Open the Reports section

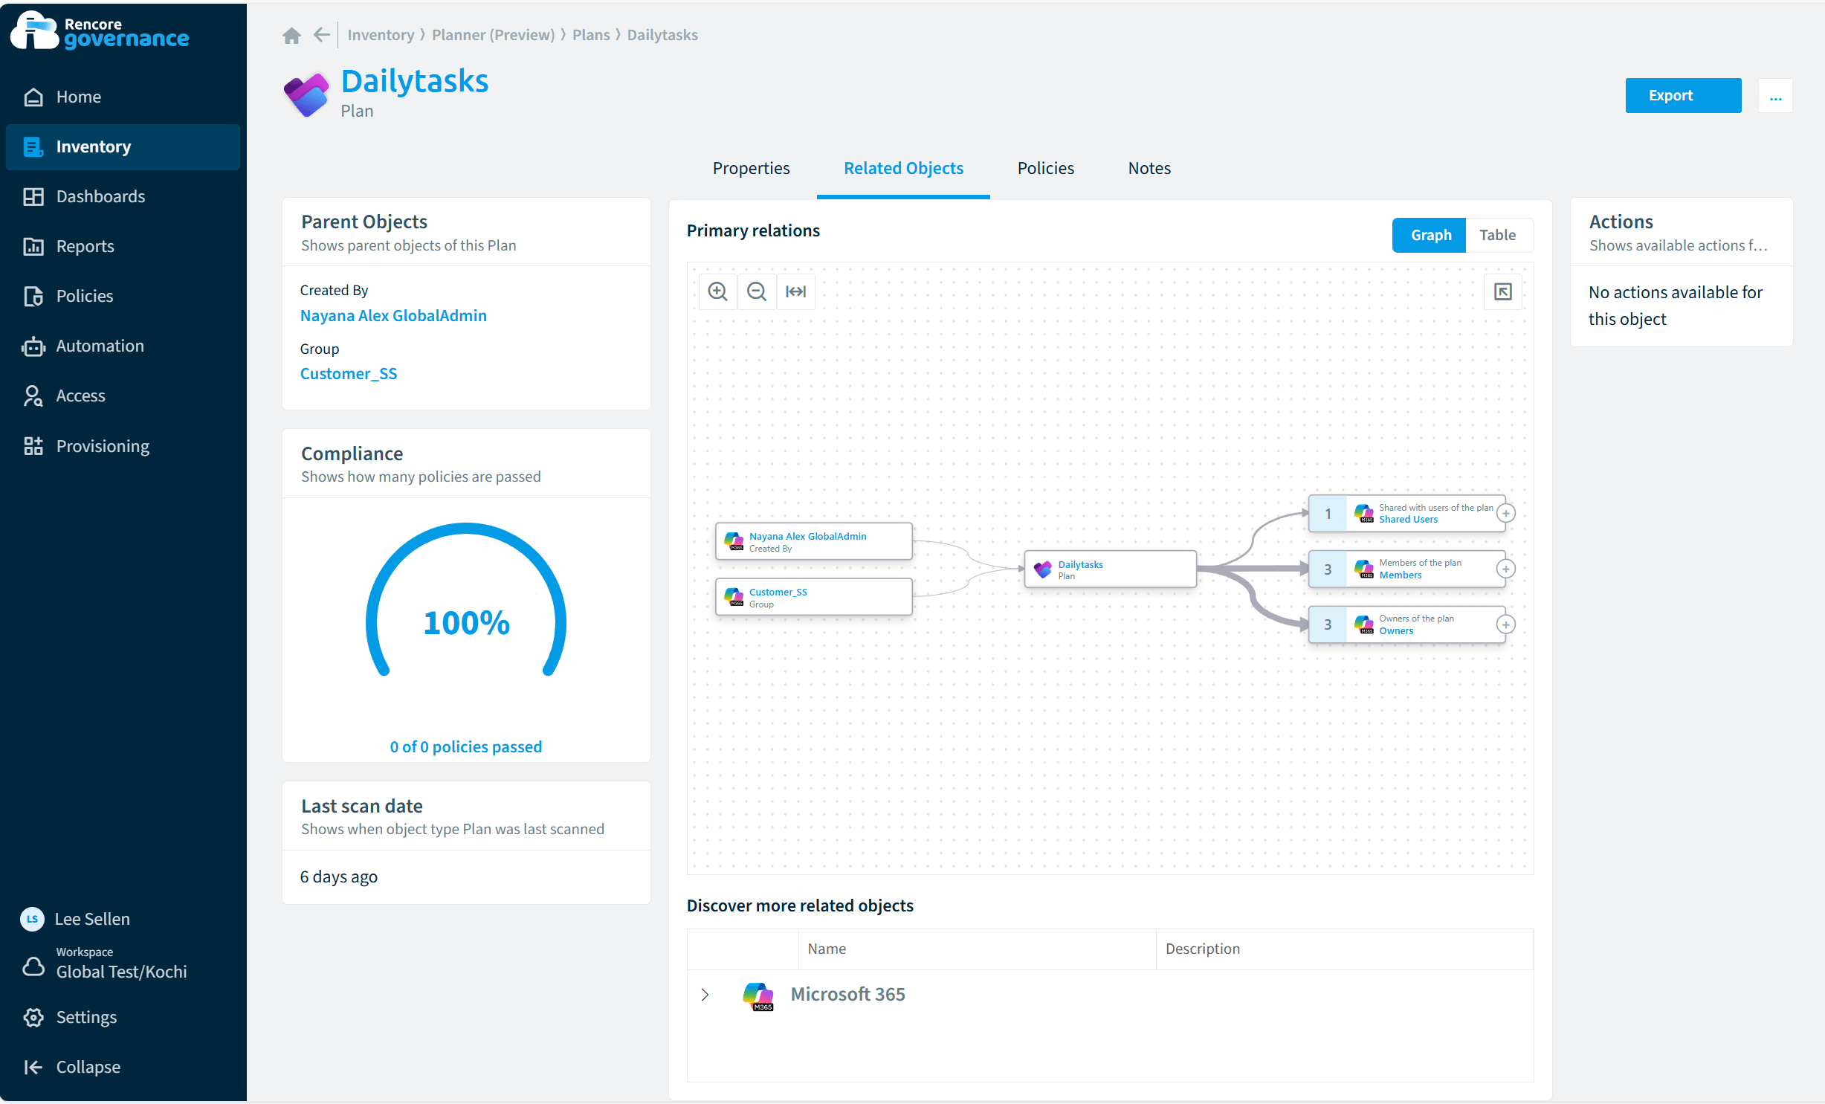85,246
